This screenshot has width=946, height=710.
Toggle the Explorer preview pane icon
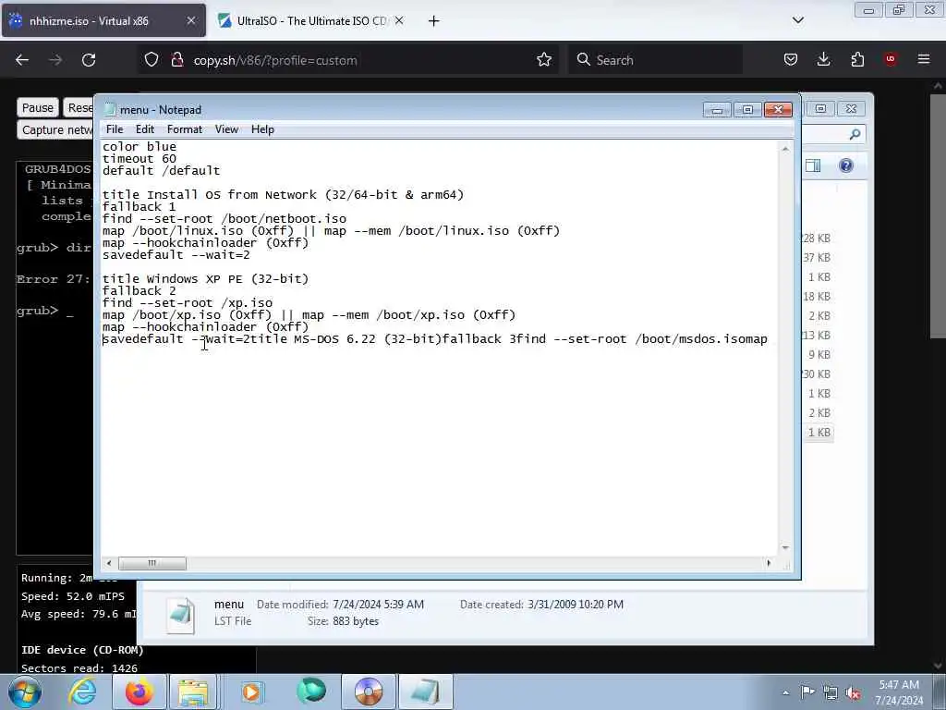(813, 166)
